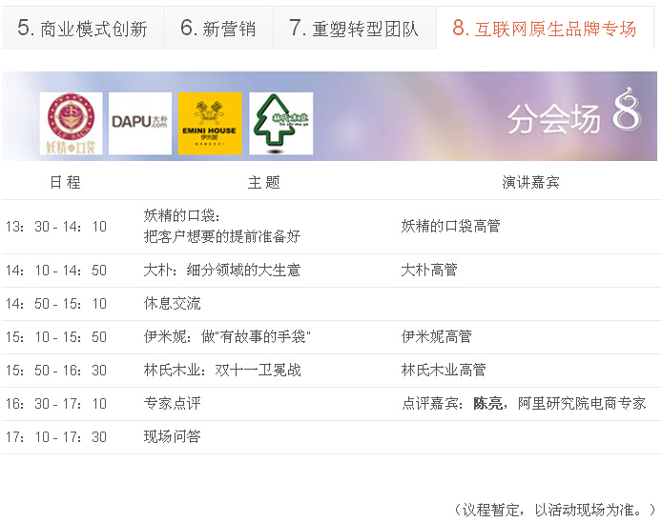Screen dimensions: 662x523
Task: Click the 日程 column header
Action: 65,182
